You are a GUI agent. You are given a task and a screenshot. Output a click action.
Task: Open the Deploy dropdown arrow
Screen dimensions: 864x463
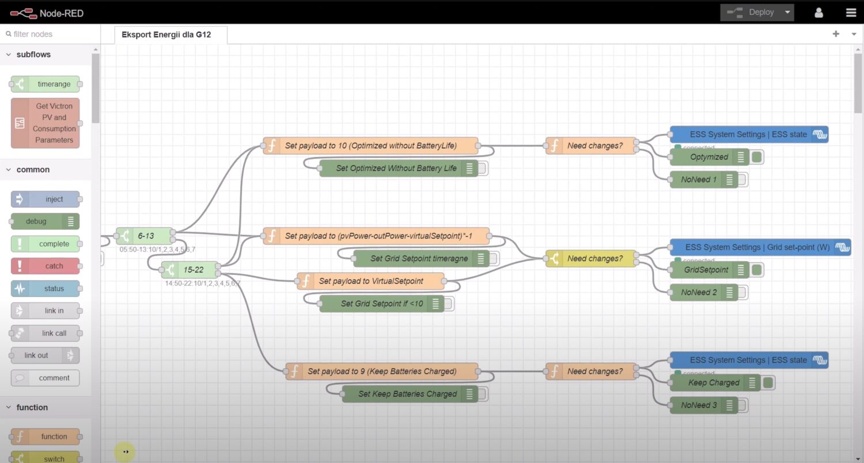click(787, 13)
